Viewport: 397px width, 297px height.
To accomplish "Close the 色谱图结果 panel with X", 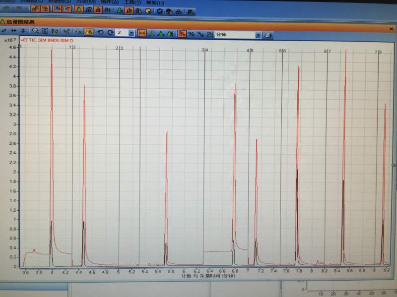I will 391,29.
